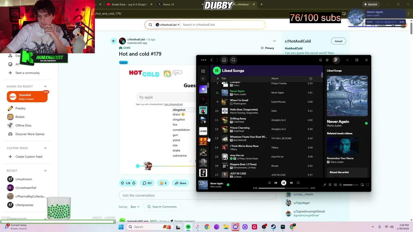Image resolution: width=413 pixels, height=232 pixels.
Task: Sort Liked Songs by Album column
Action: [x=275, y=79]
